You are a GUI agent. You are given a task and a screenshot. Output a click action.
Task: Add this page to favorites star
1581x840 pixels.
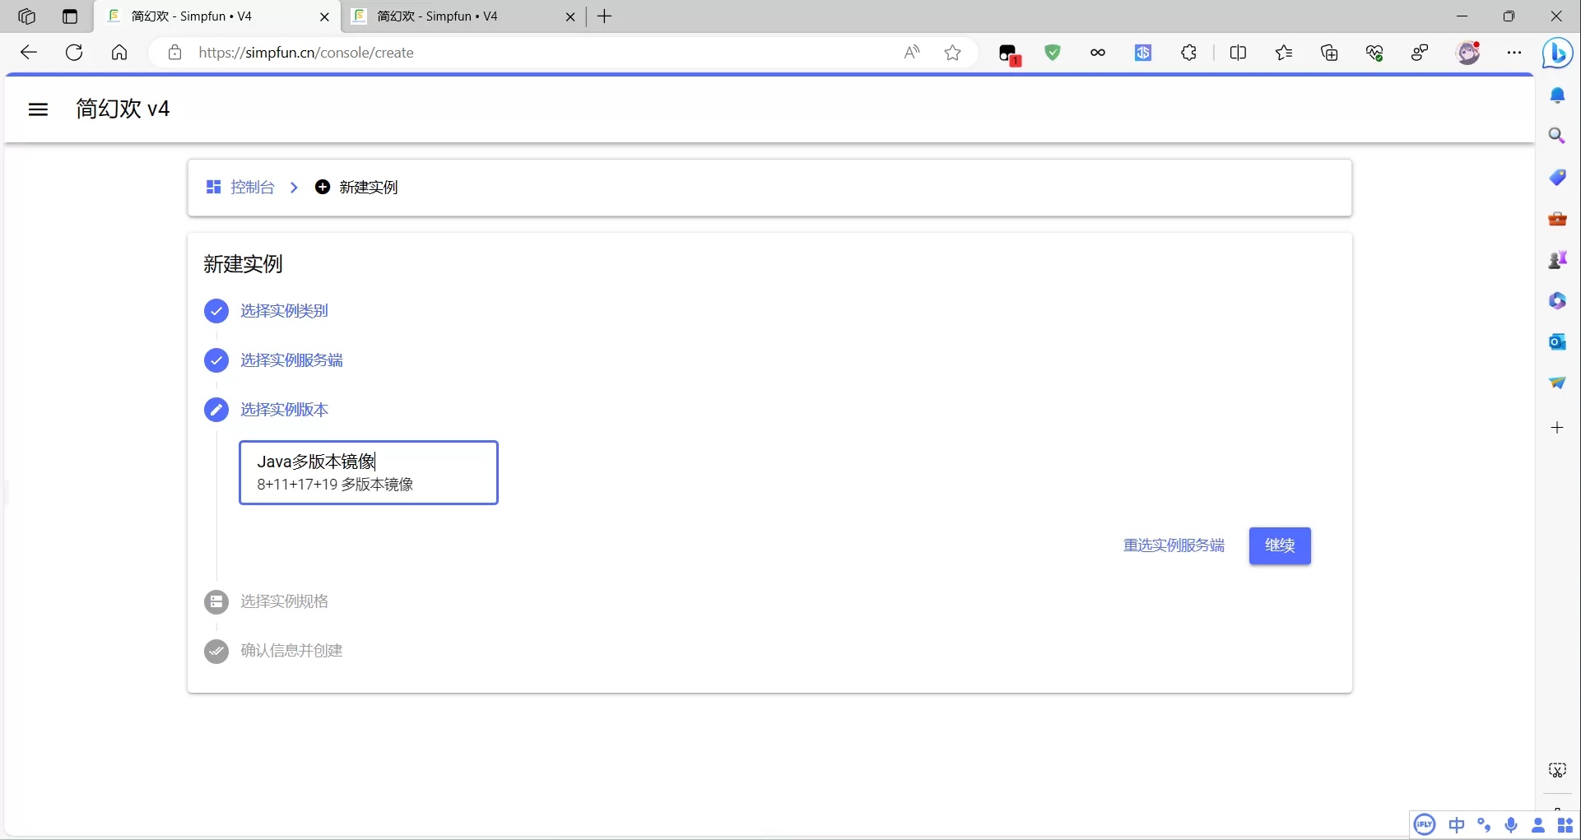[952, 53]
